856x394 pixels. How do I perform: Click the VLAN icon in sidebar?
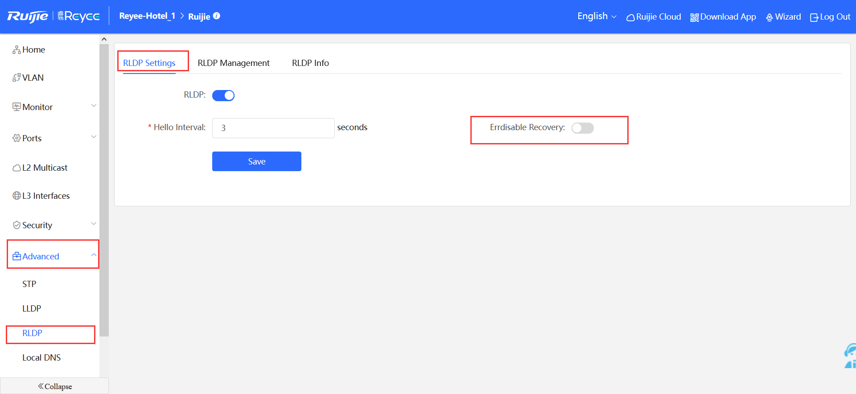click(x=16, y=78)
